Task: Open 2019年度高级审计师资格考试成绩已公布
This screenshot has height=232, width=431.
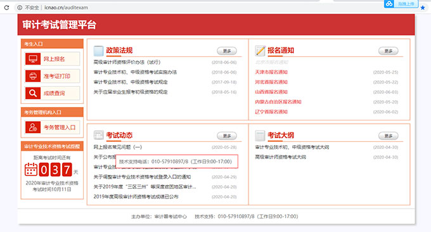Action: pos(136,197)
